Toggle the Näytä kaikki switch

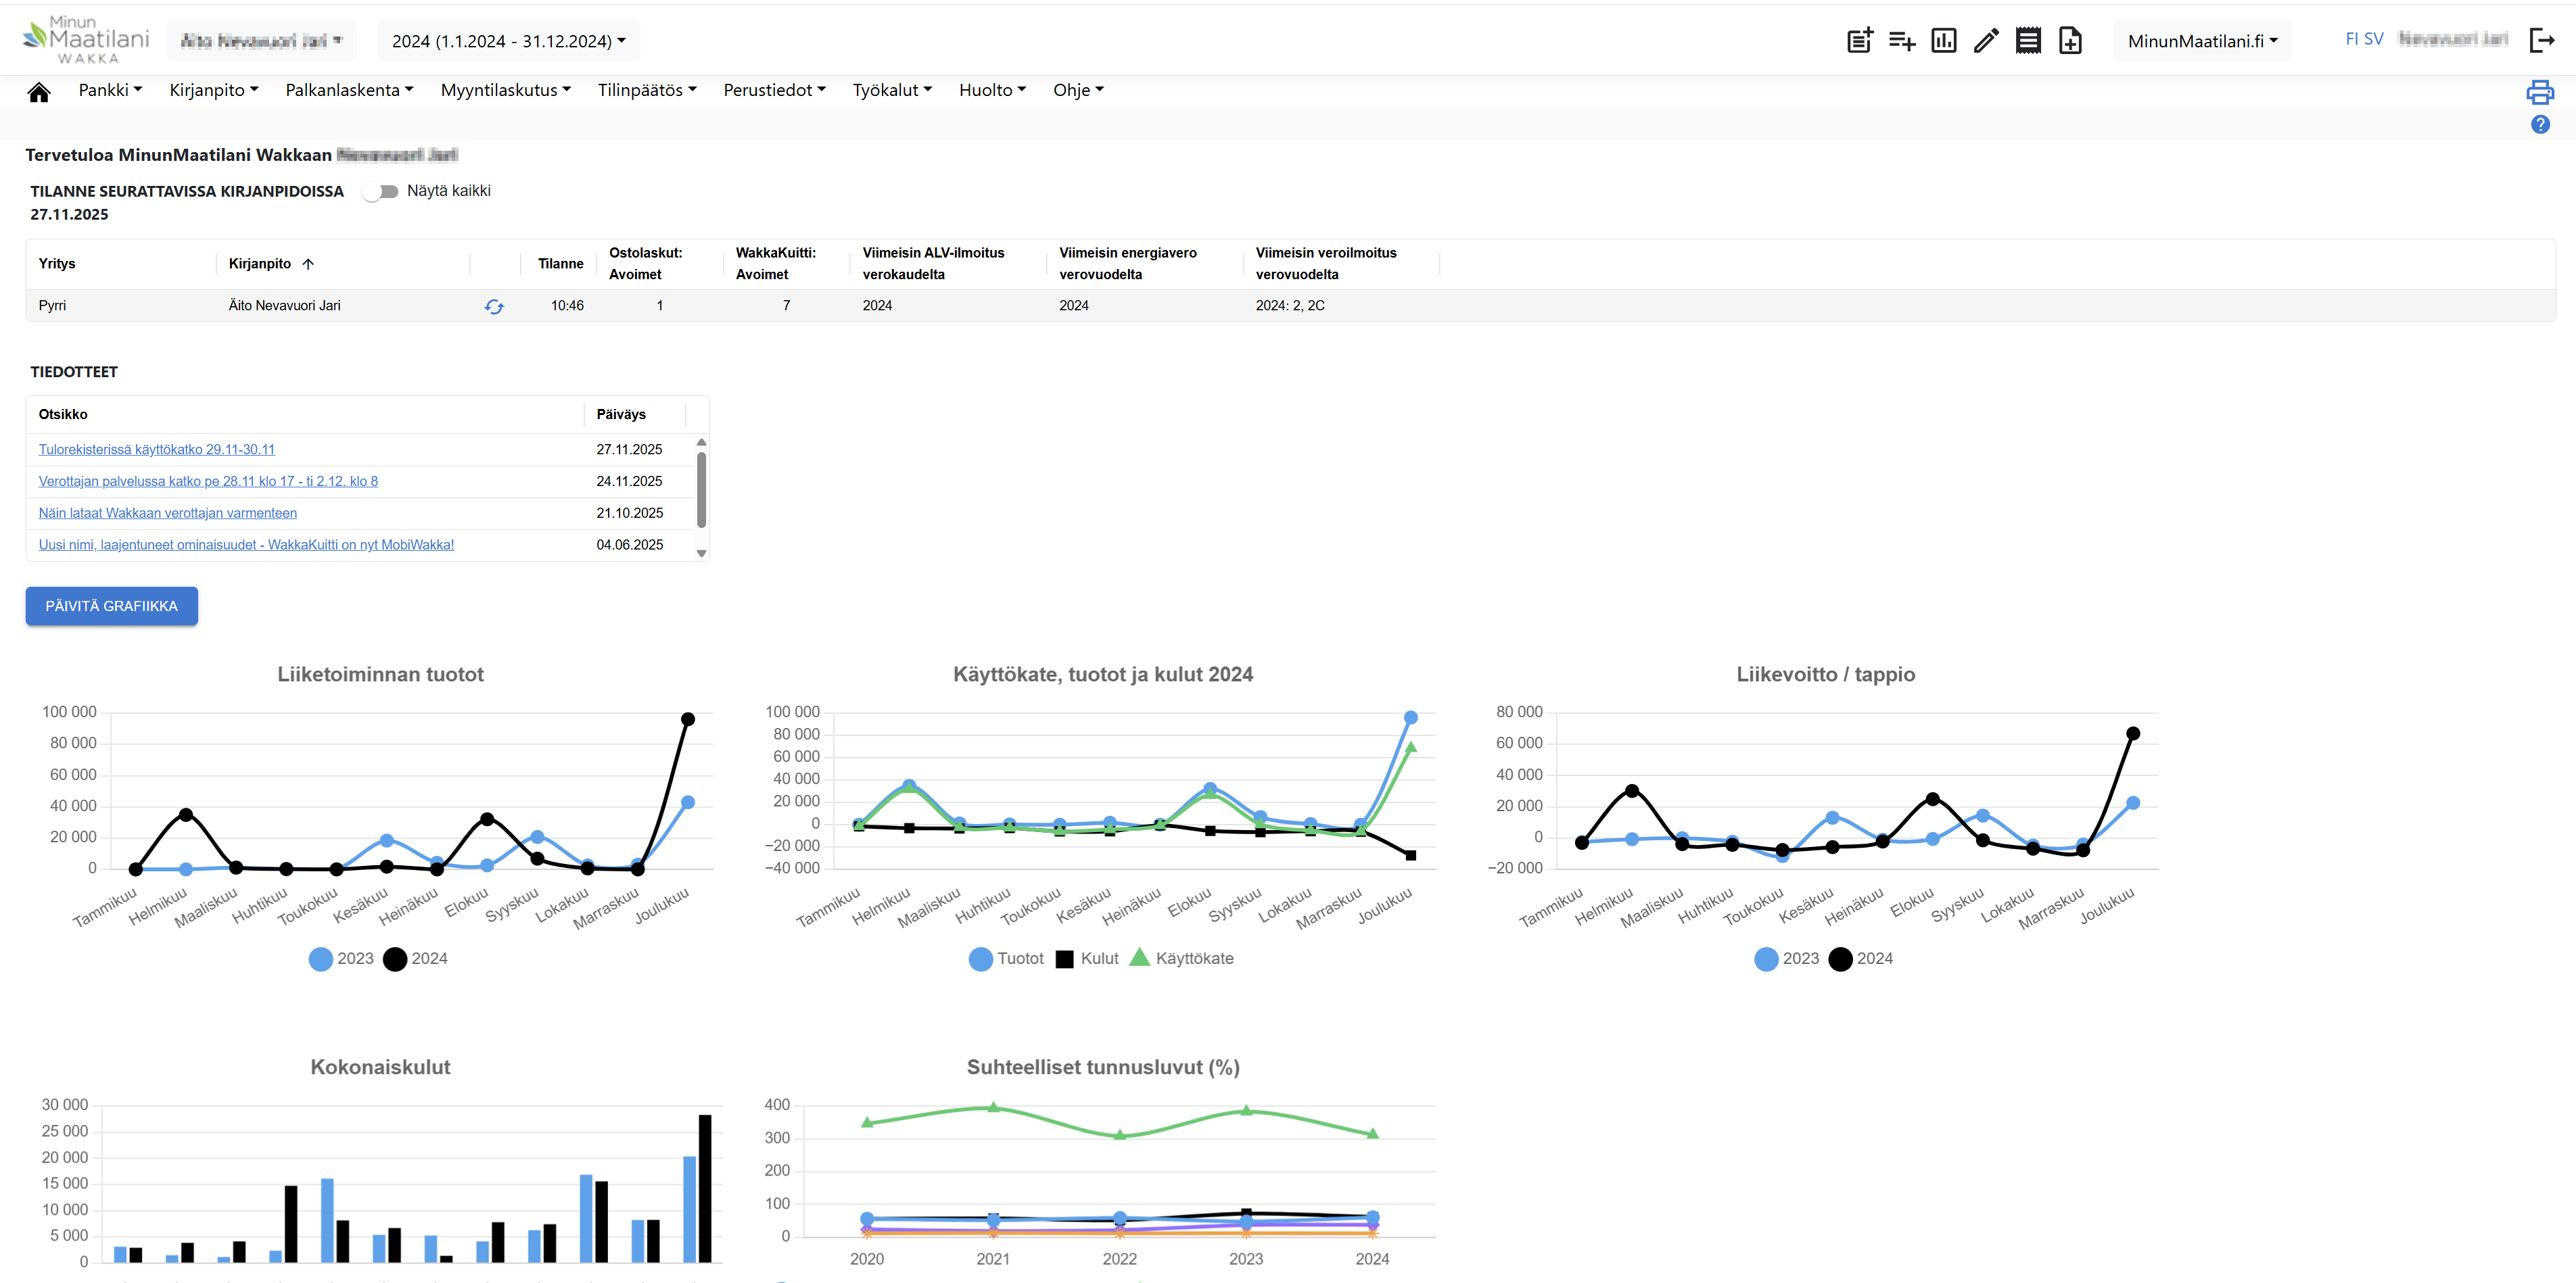click(381, 191)
